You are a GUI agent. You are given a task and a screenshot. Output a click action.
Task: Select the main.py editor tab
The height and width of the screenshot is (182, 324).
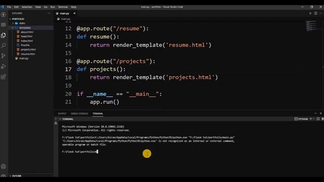64,14
